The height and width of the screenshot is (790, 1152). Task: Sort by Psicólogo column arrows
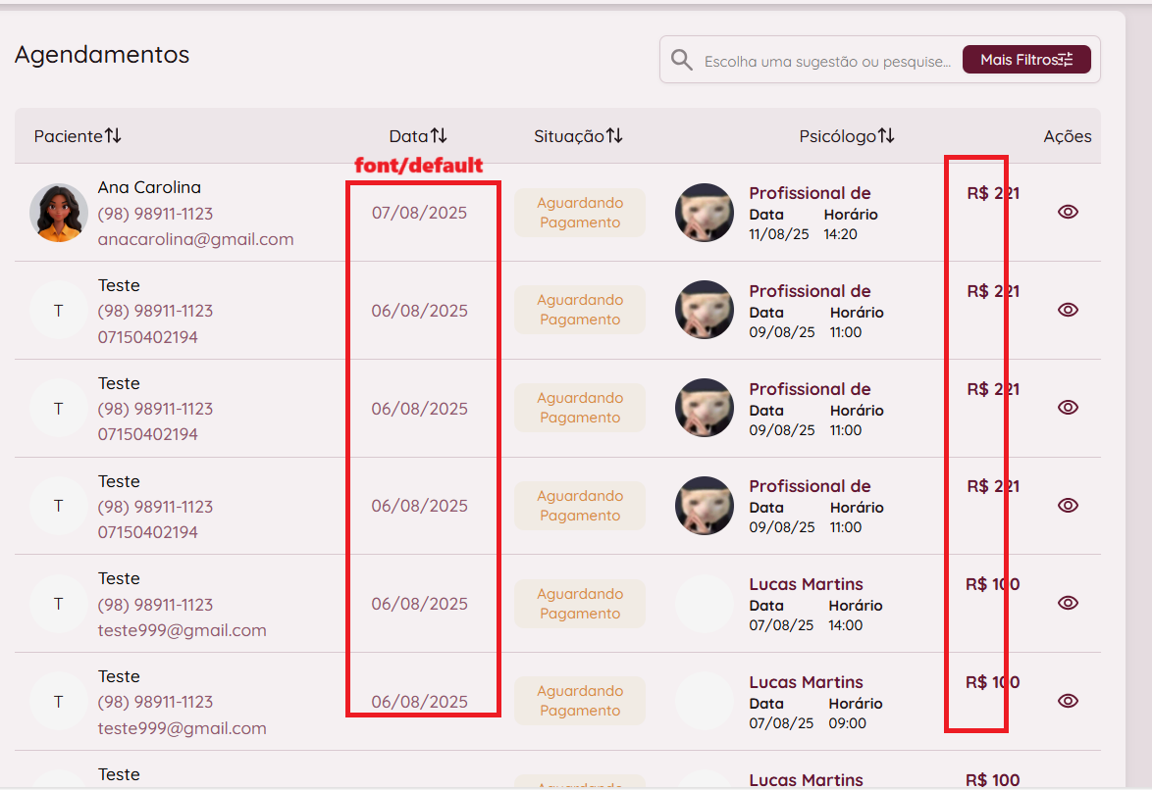[886, 136]
